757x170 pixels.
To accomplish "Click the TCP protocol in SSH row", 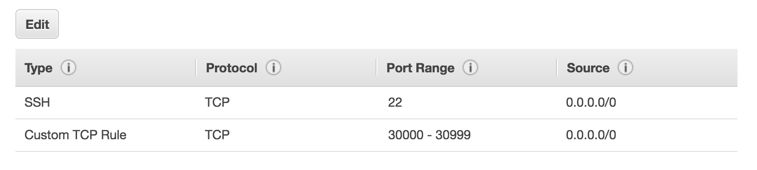I will click(217, 103).
